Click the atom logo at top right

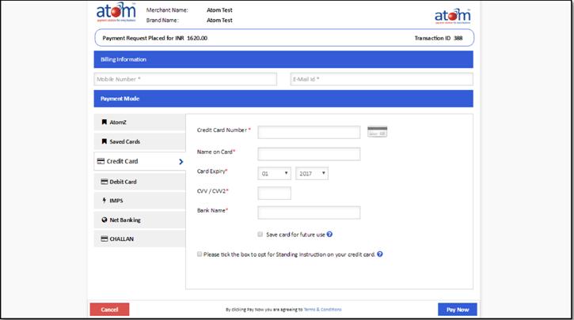click(x=452, y=16)
